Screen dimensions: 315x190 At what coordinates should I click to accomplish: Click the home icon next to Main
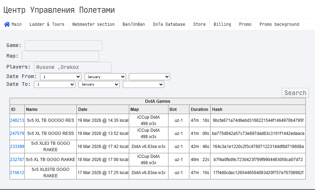(x=7, y=24)
